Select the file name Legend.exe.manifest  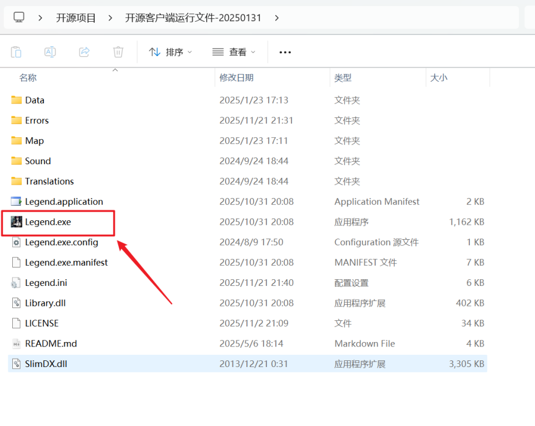click(66, 262)
